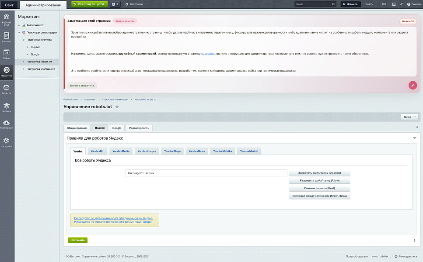The image size is (423, 262).
Task: Click the green Сохранить button
Action: click(78, 240)
